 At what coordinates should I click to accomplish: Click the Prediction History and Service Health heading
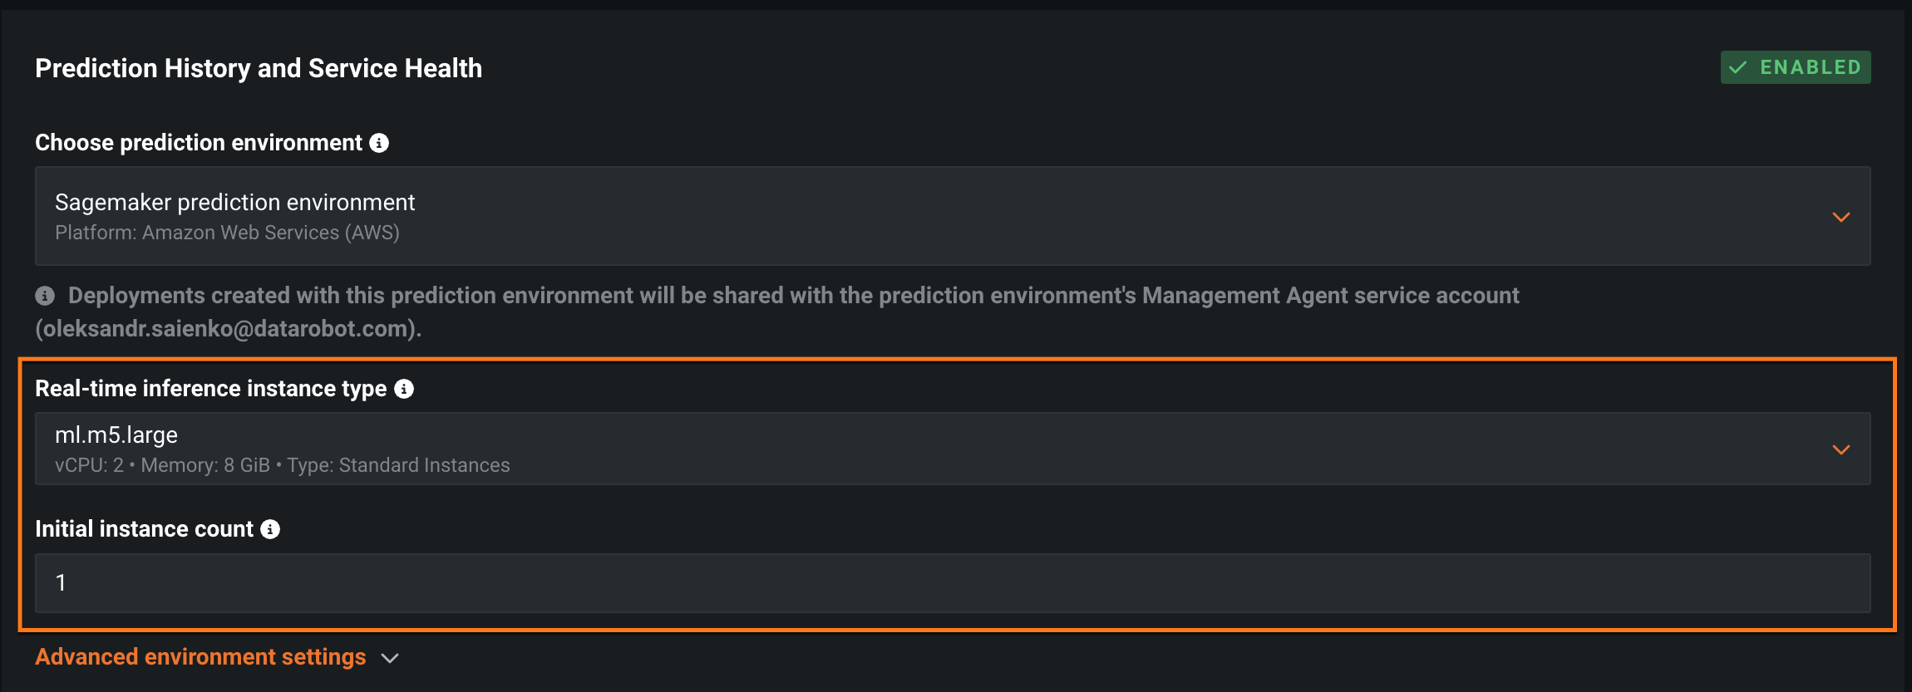(x=259, y=68)
